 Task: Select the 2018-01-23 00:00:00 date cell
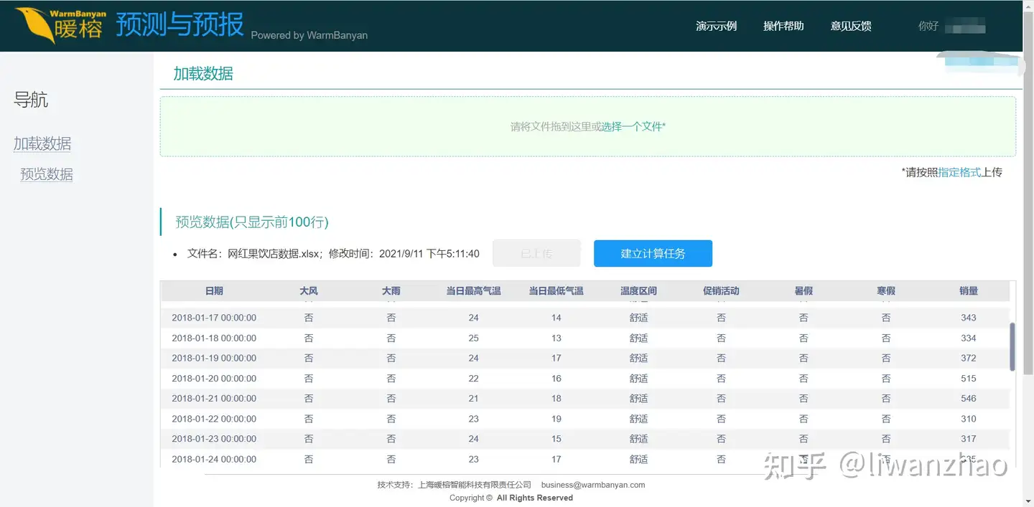pos(214,439)
